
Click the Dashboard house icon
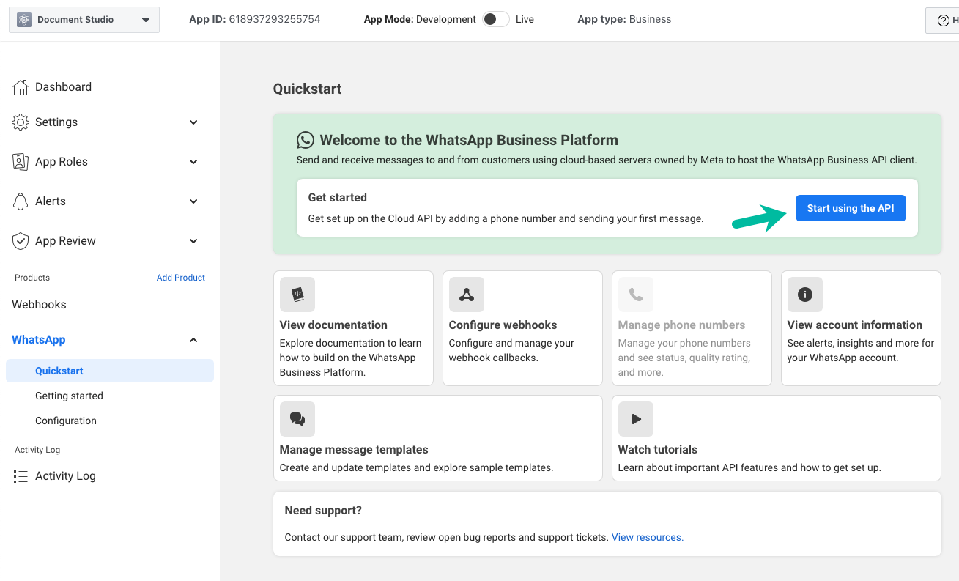pyautogui.click(x=21, y=87)
